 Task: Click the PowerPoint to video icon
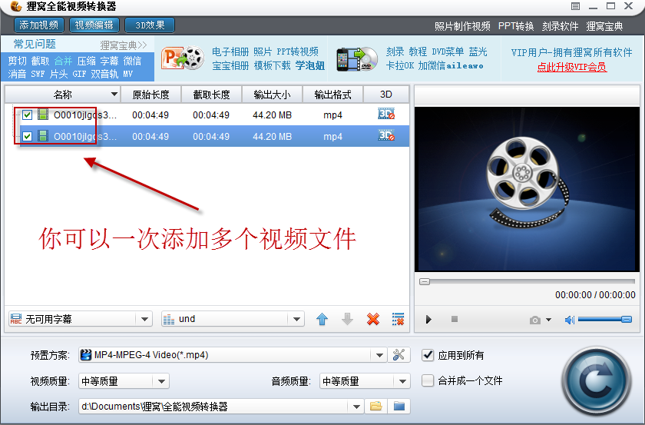click(183, 58)
